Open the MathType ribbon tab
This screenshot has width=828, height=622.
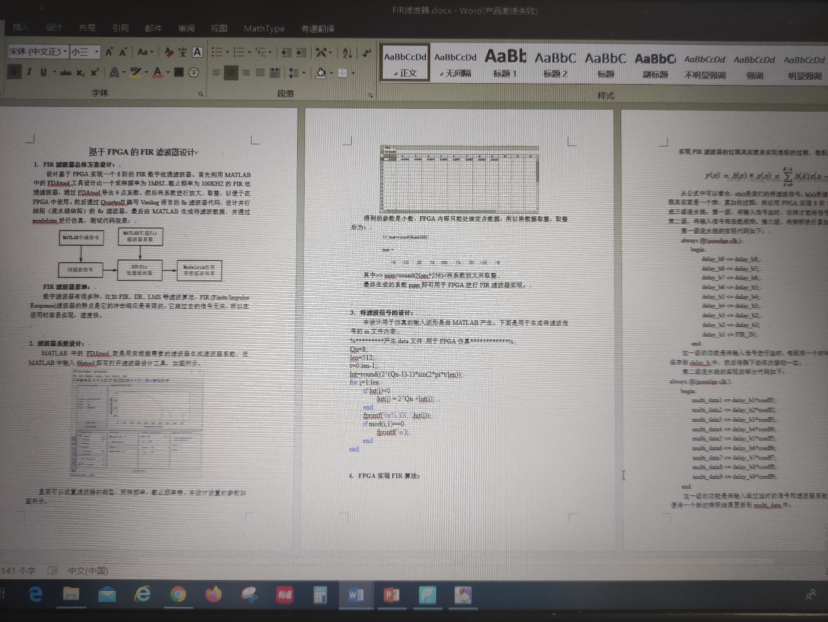(264, 29)
